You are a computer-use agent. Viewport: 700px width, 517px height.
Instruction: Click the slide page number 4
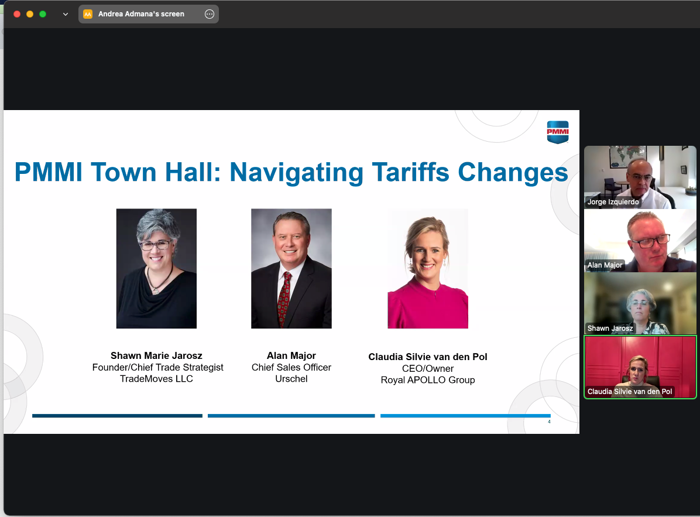[x=549, y=421]
